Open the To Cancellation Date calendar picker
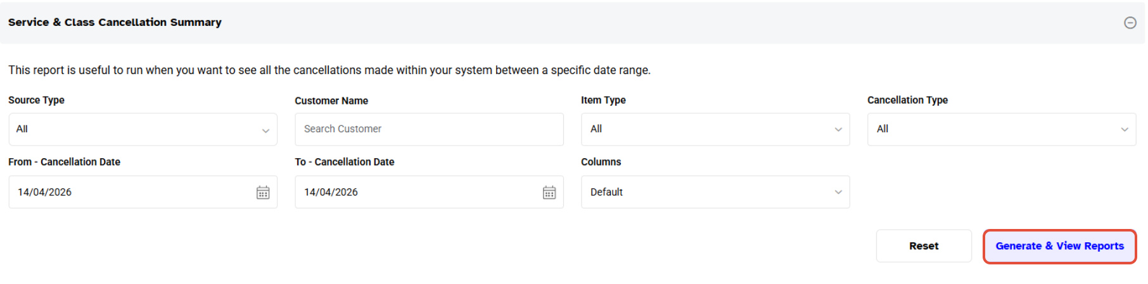Viewport: 1148px width, 284px height. pos(549,193)
